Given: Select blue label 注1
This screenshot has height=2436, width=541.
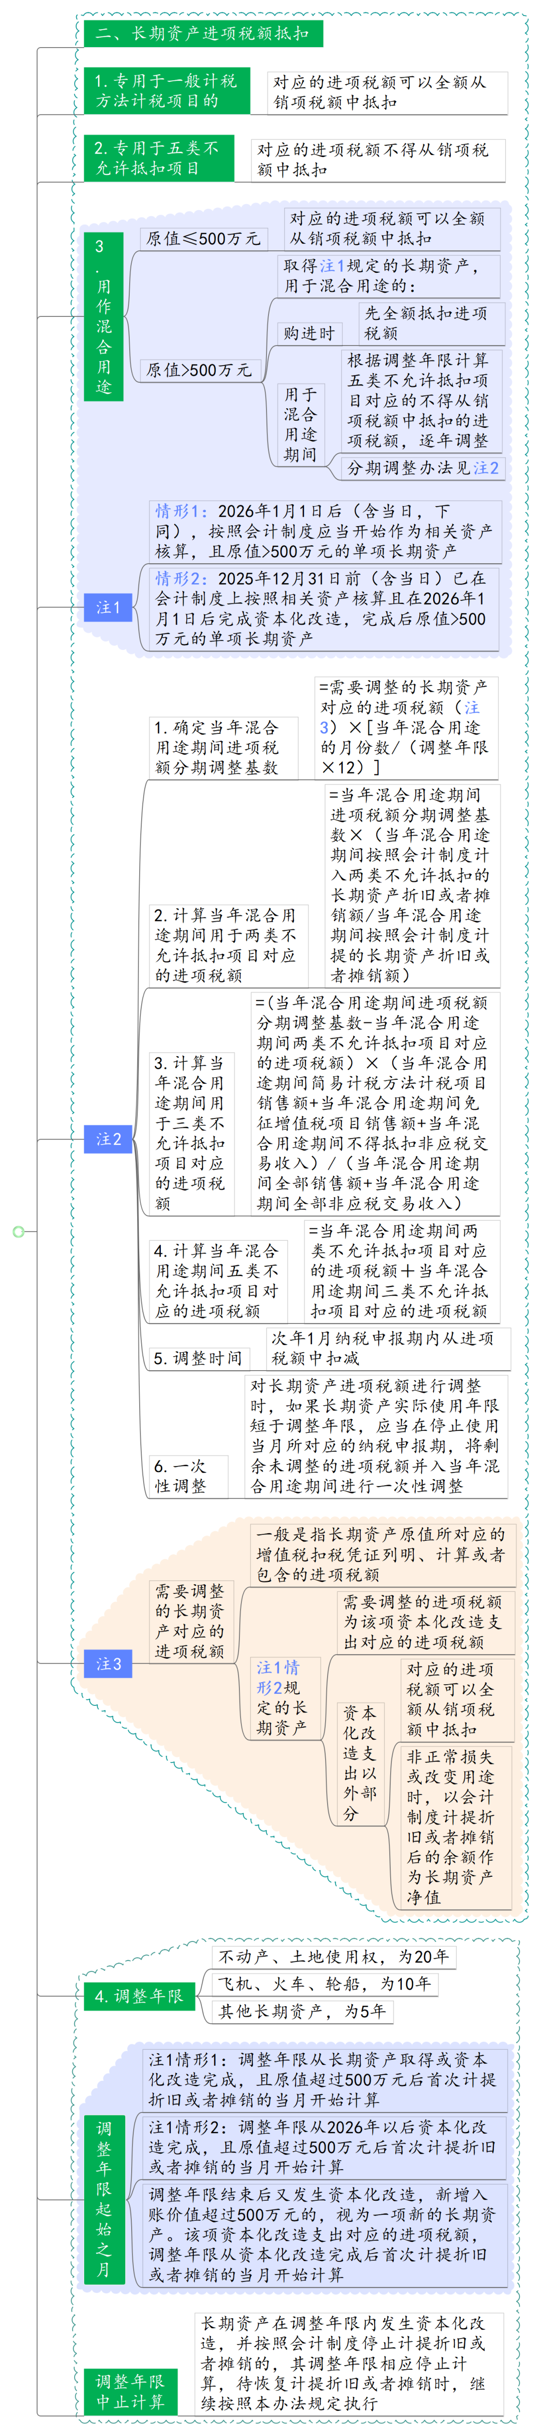Looking at the screenshot, I should (x=109, y=607).
